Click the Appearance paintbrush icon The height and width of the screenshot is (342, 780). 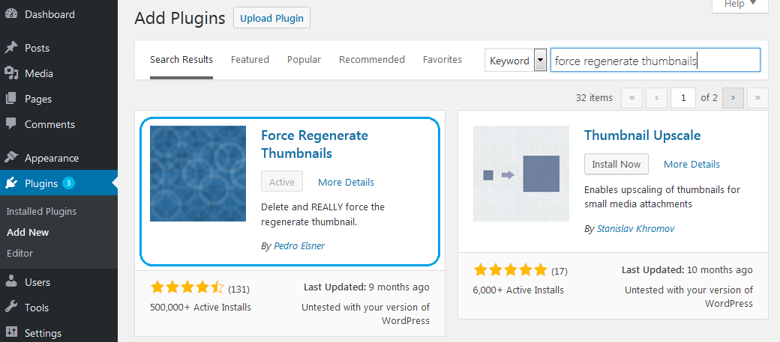11,158
